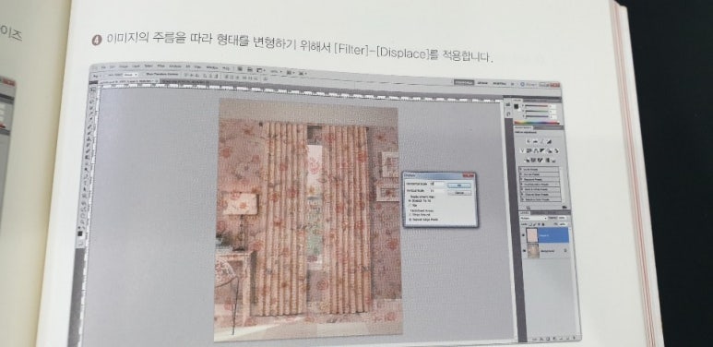713x347 pixels.
Task: Switch to the second document tab
Action: tap(184, 82)
